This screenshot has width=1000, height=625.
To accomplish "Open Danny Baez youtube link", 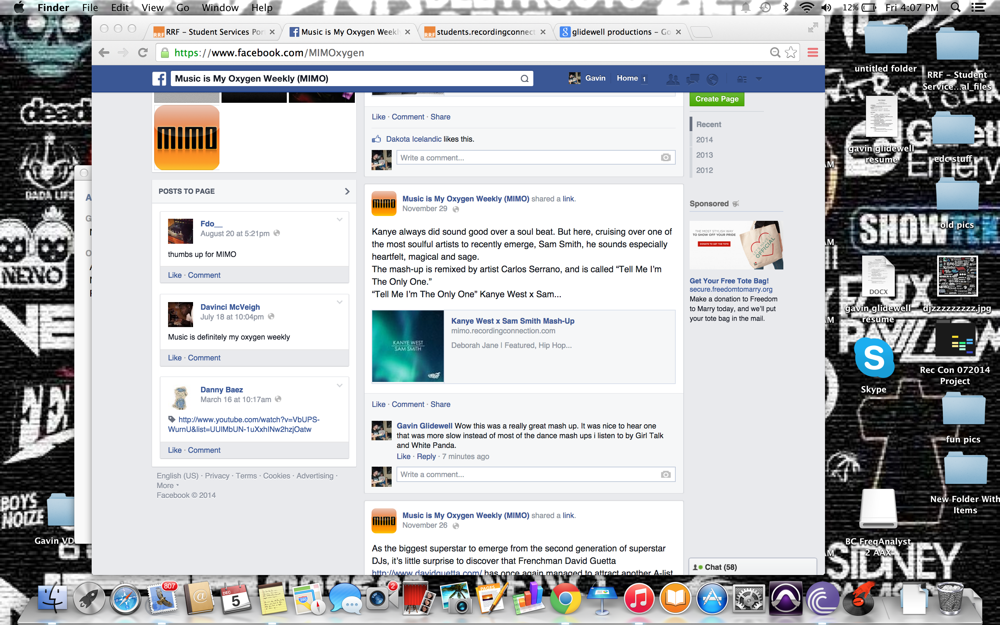I will [x=244, y=425].
